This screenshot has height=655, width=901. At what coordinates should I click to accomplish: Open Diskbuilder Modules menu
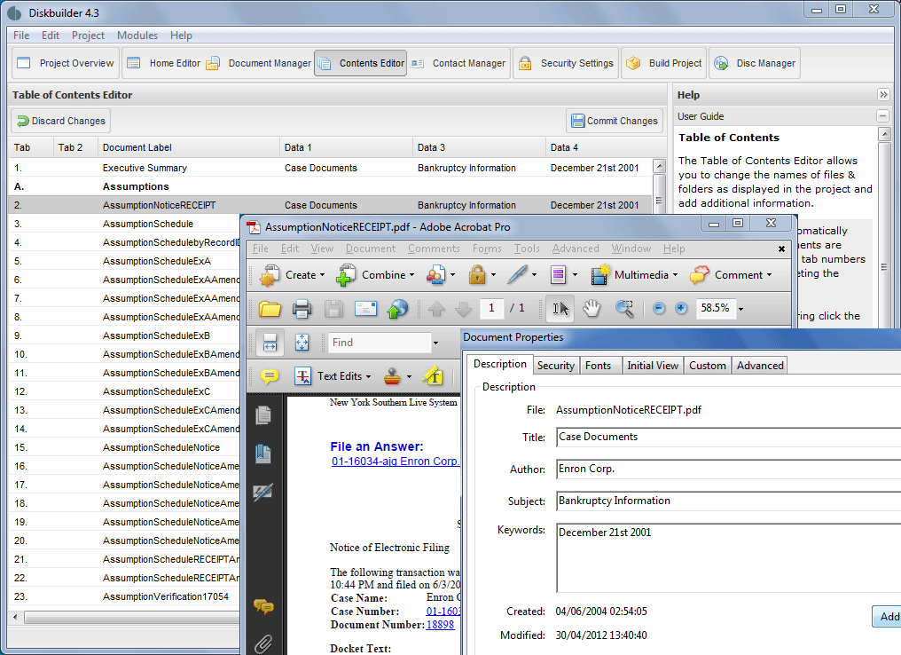click(x=137, y=36)
